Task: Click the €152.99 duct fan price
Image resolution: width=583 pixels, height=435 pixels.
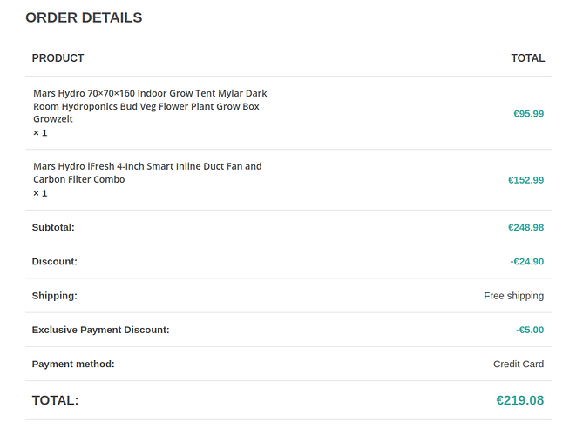Action: click(525, 180)
